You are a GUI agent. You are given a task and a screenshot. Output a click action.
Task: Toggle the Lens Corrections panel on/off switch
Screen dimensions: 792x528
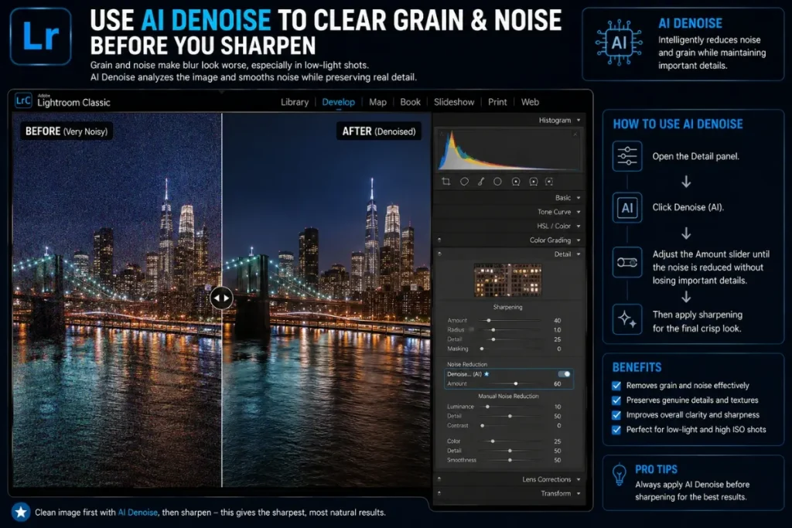439,479
